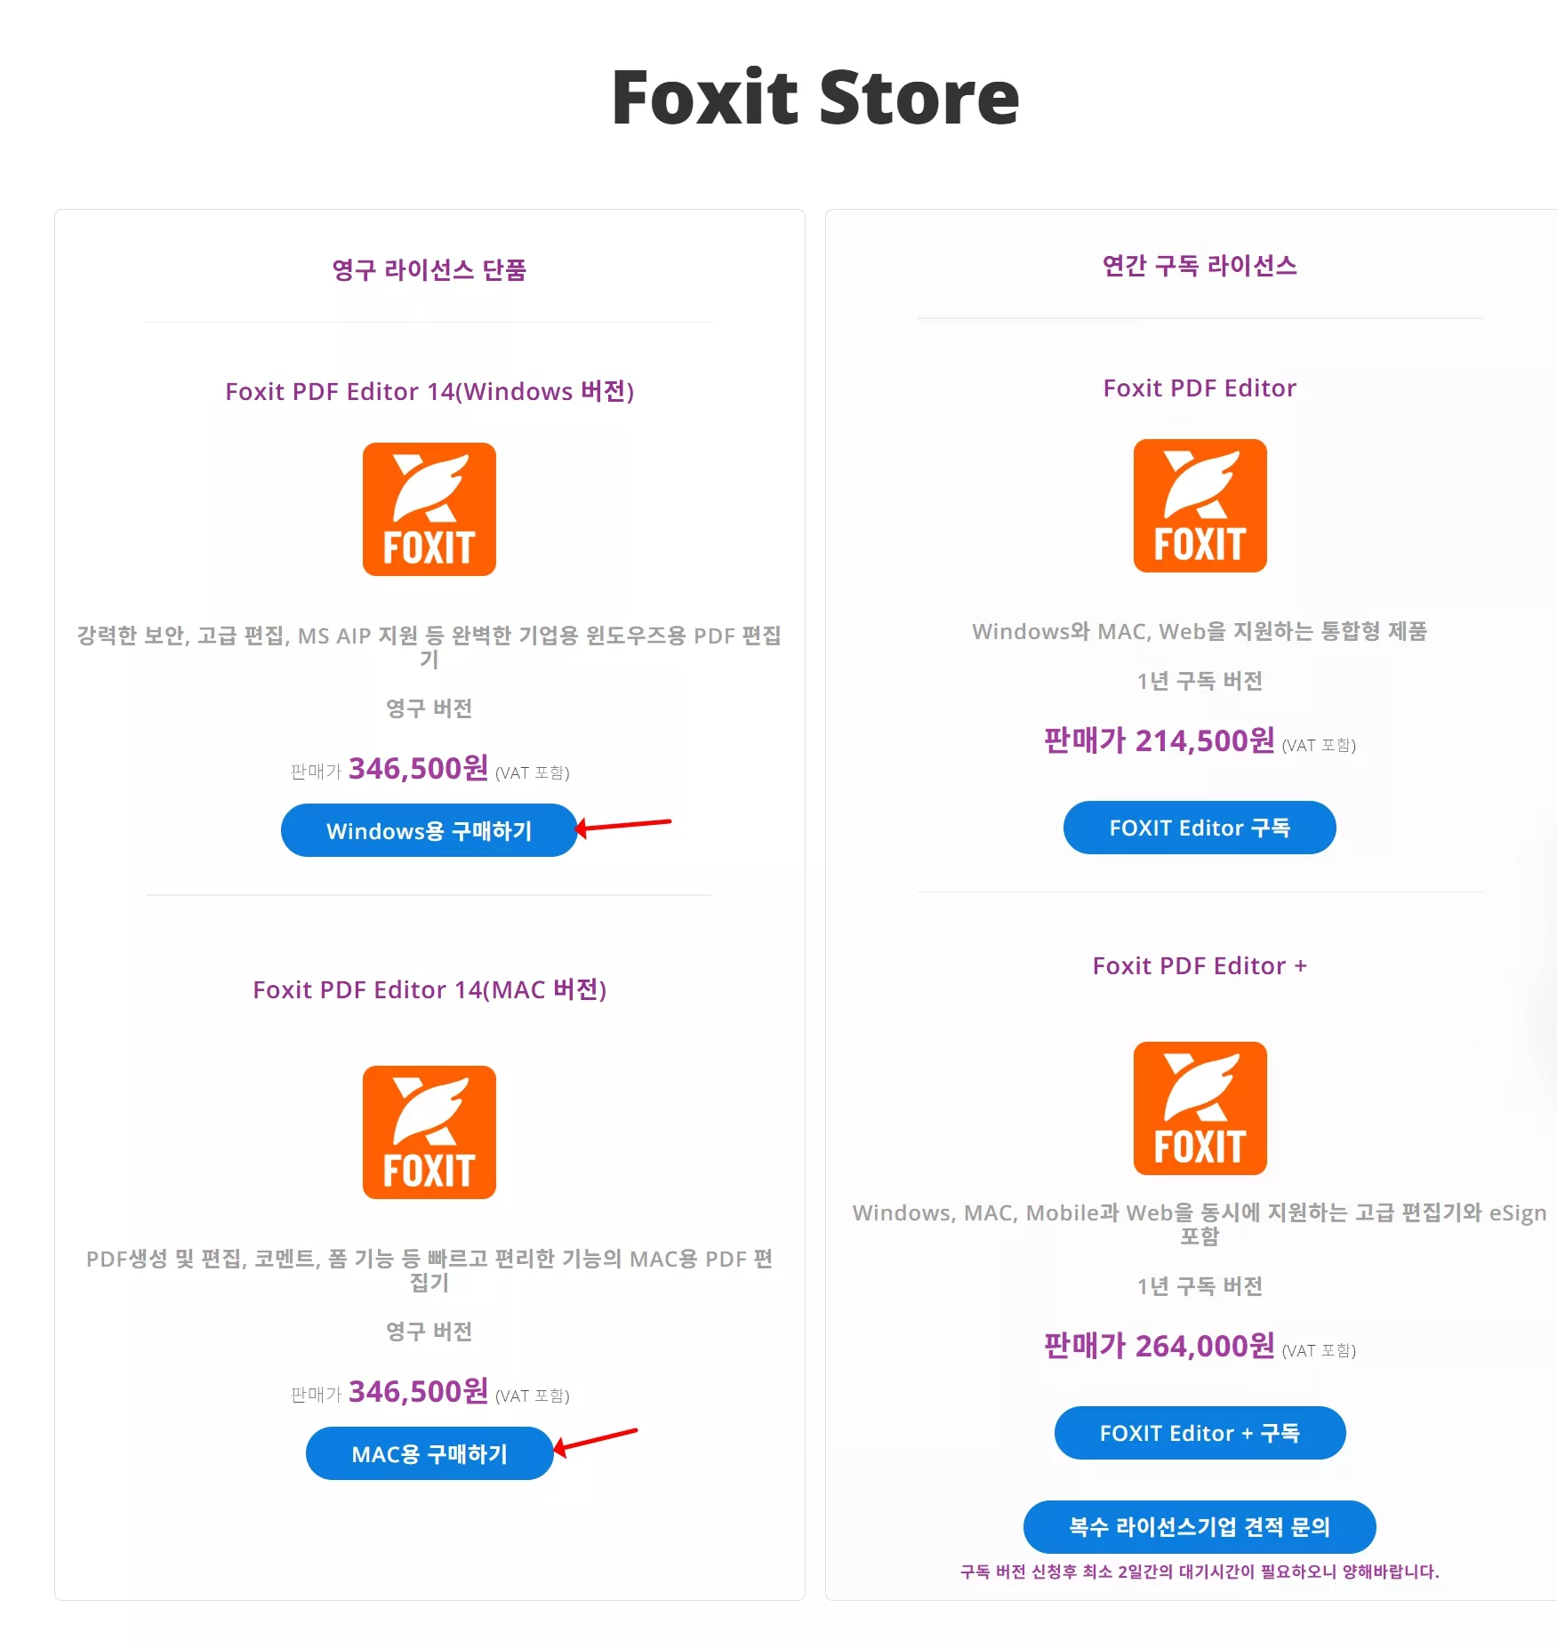Viewport: 1557px width, 1648px height.
Task: Click the Foxit PDF Editor subscription heading
Action: point(1199,388)
